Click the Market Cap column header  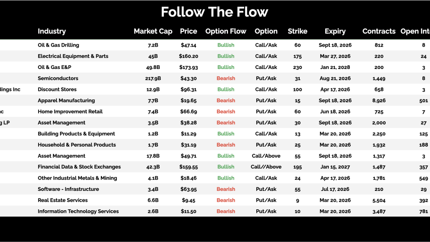[x=153, y=31]
